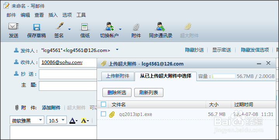The height and width of the screenshot is (140, 279).
Task: Click the Send (发送) envelope icon
Action: click(x=13, y=26)
